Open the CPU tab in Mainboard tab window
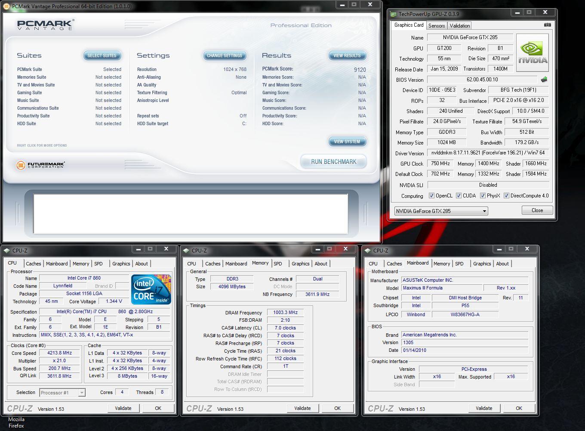 pos(373,264)
